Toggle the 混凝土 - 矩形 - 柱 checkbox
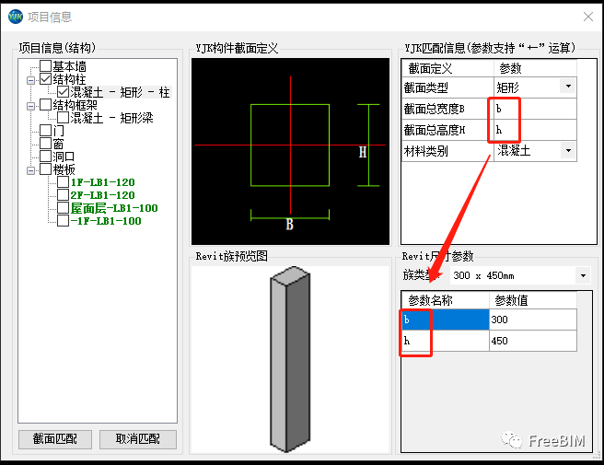 point(64,92)
